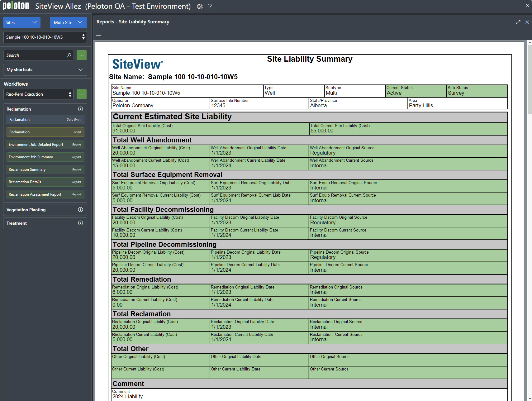Open the Reclamation Data Entry item
Screen dimensions: 532x401
(x=45, y=120)
